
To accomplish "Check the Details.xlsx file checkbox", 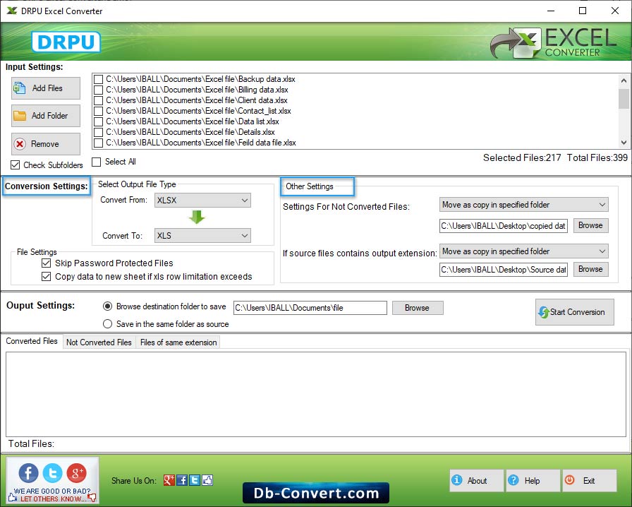I will (98, 132).
